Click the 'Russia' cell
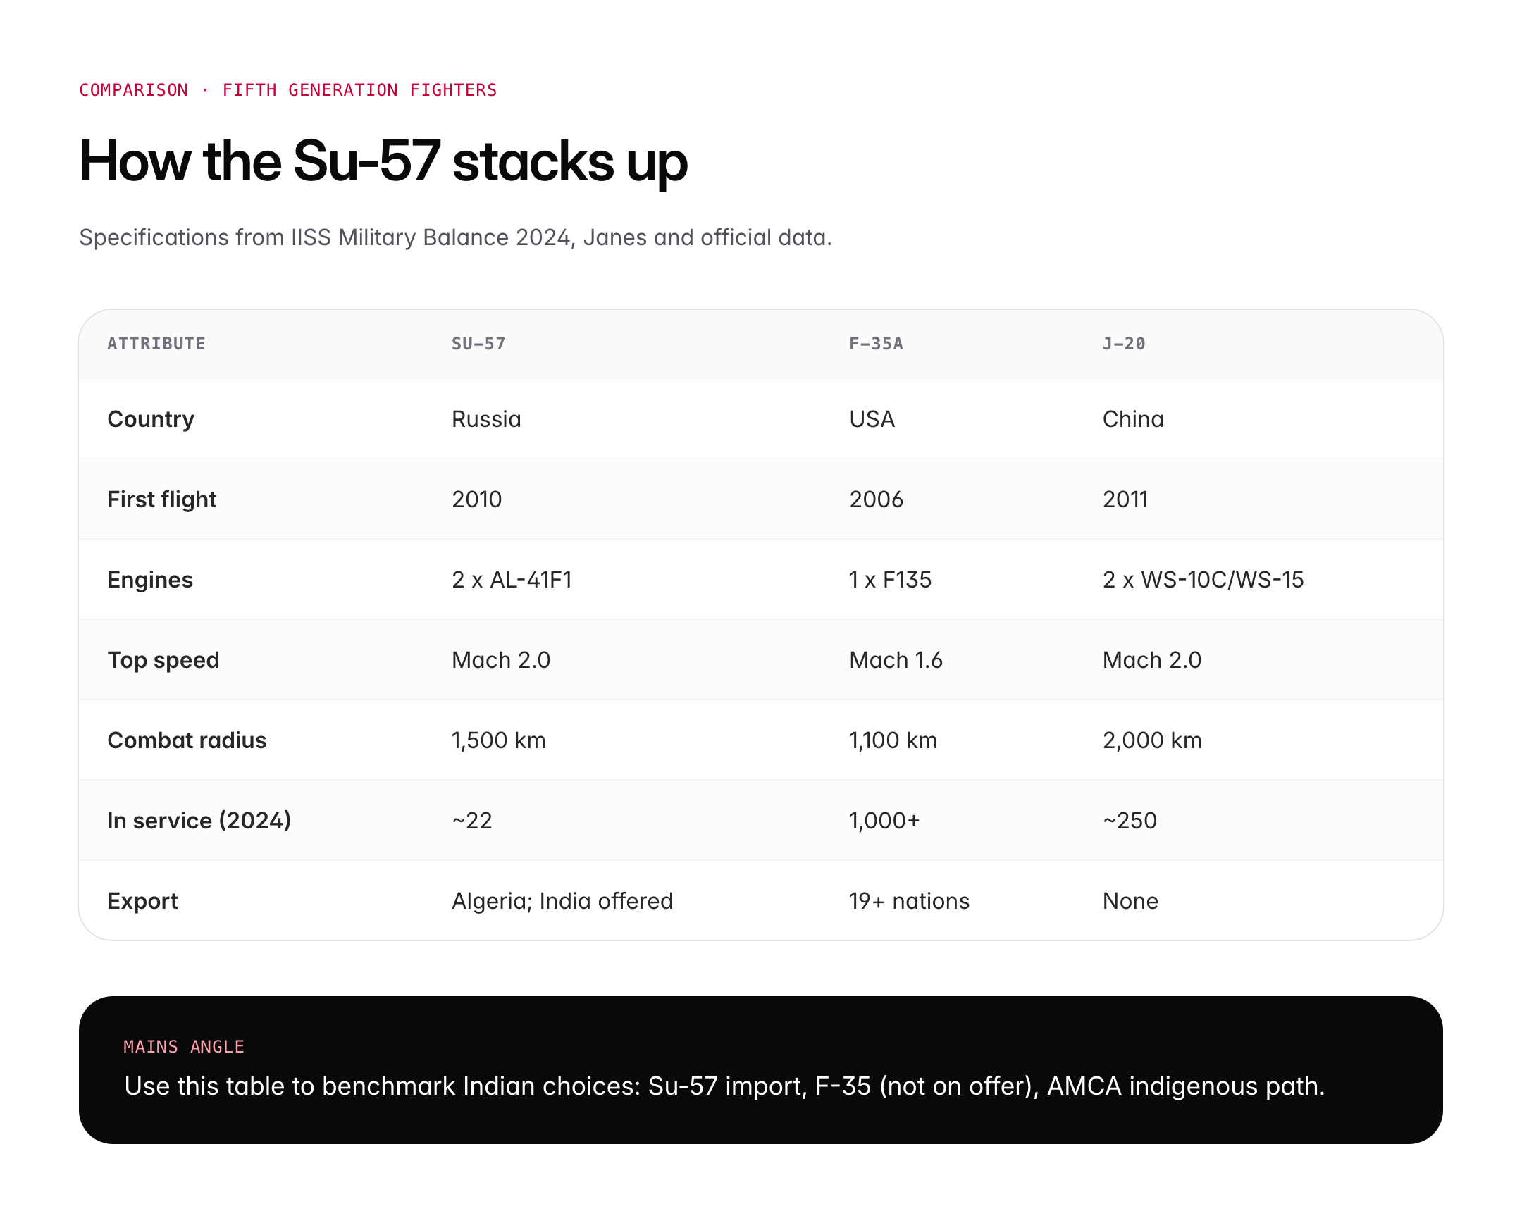 (x=486, y=419)
